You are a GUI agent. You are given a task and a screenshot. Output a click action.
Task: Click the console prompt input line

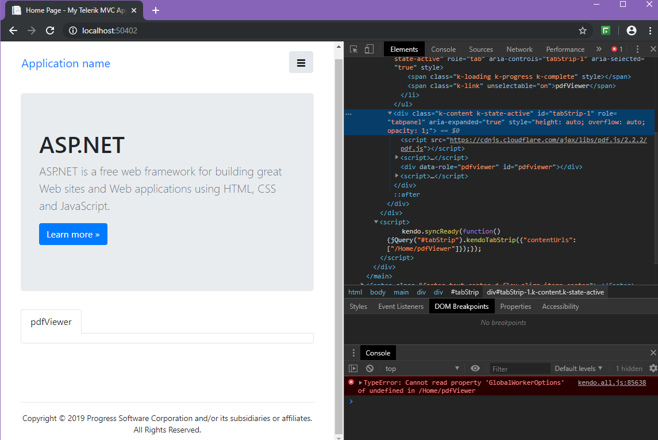[x=503, y=401]
